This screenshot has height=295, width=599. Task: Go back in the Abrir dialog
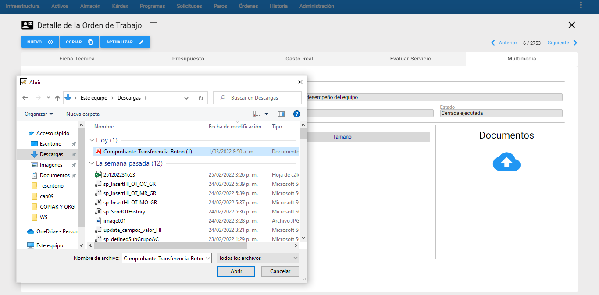pos(25,98)
